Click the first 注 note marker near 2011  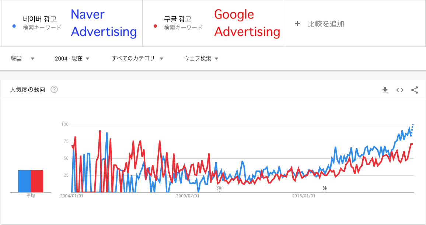(x=219, y=188)
